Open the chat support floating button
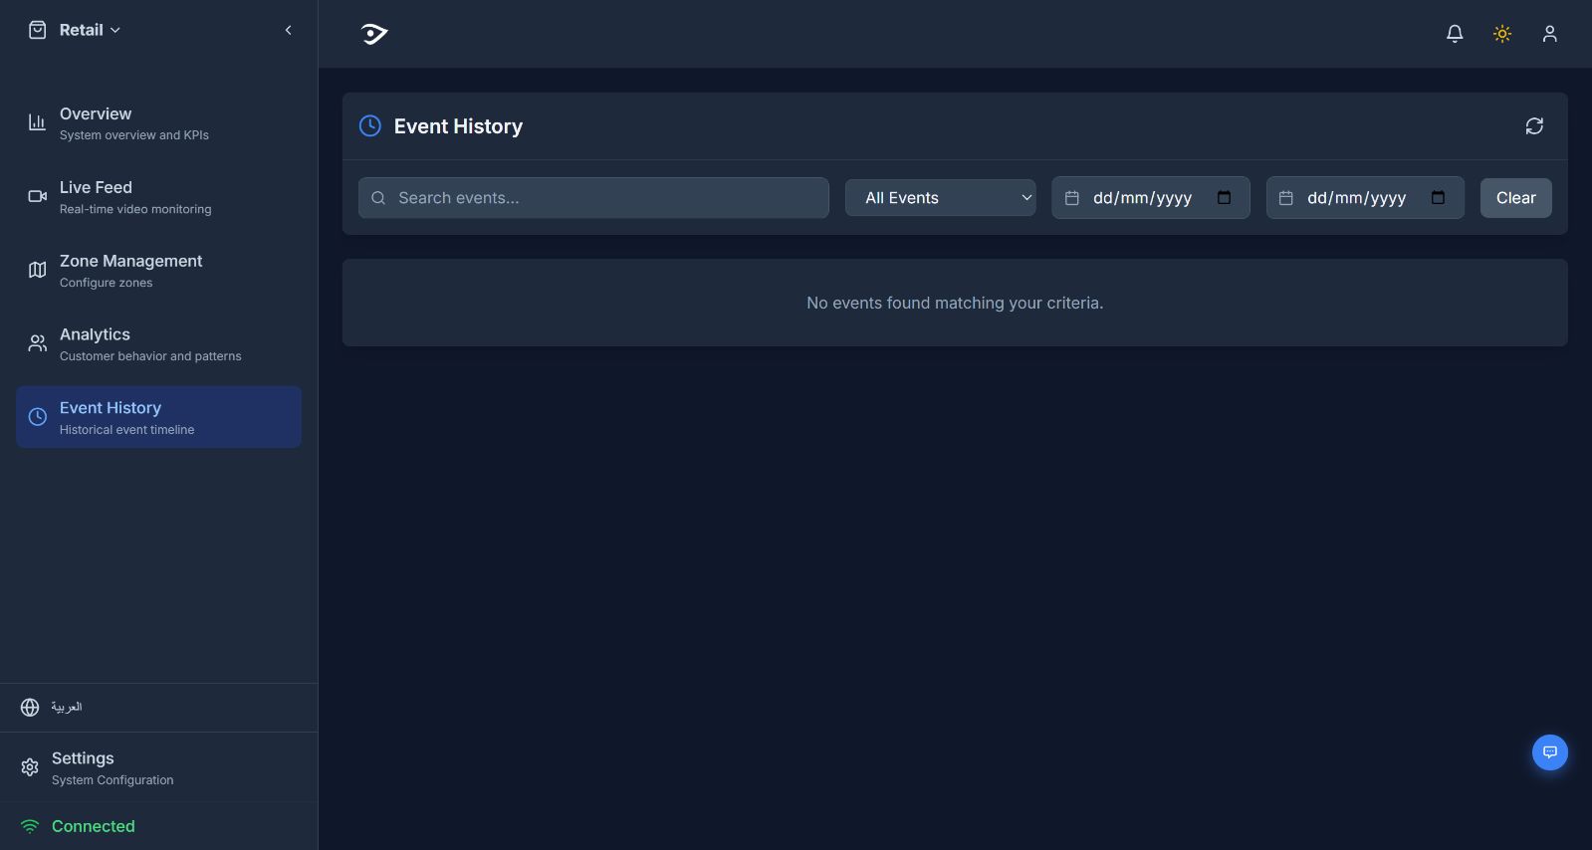 (1549, 752)
